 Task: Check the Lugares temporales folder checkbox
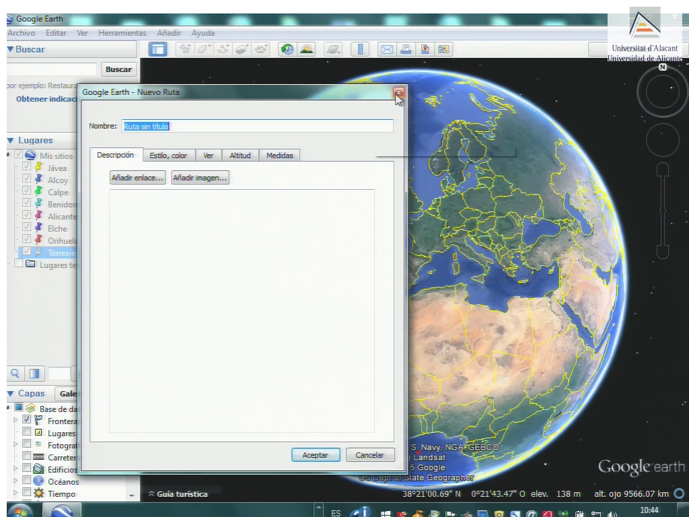point(18,263)
